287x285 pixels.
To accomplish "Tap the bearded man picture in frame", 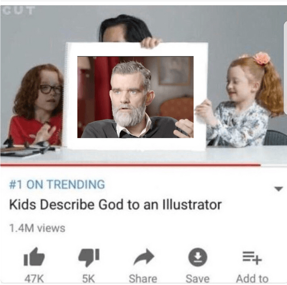I will click(x=135, y=97).
